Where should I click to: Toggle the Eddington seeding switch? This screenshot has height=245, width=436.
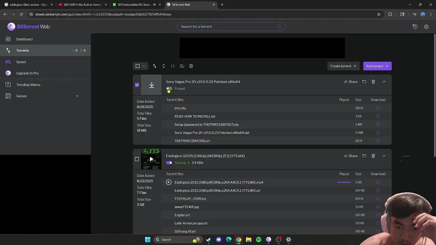click(x=169, y=163)
